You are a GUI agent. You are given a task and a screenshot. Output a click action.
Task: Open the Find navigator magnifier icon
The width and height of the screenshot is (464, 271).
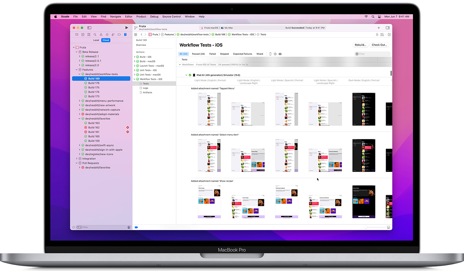[x=95, y=34]
